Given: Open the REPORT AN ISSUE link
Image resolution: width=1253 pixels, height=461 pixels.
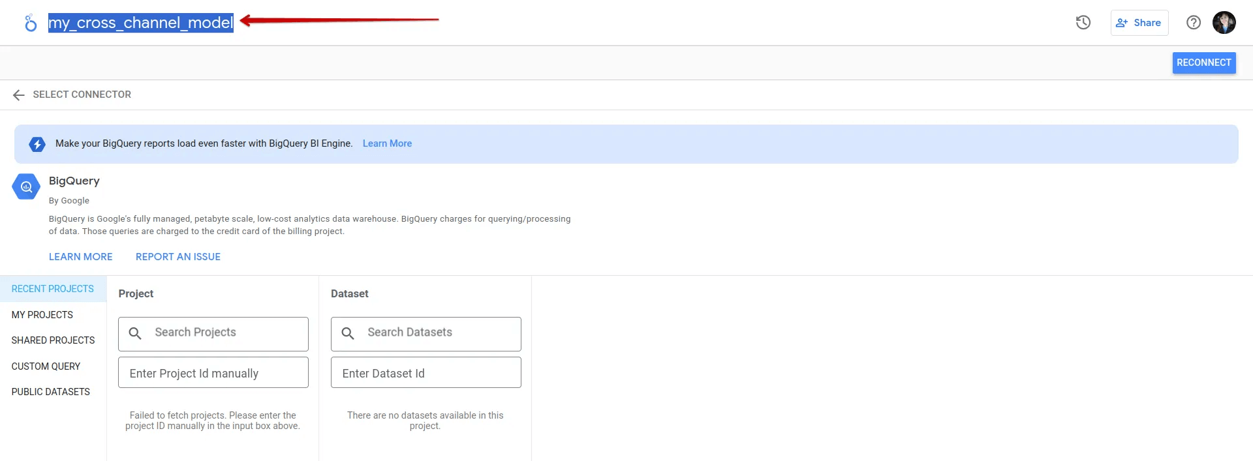Looking at the screenshot, I should coord(178,257).
